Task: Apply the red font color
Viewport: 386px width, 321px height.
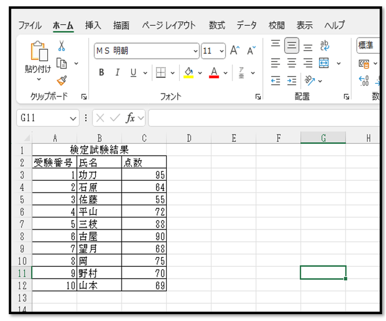Action: [214, 73]
